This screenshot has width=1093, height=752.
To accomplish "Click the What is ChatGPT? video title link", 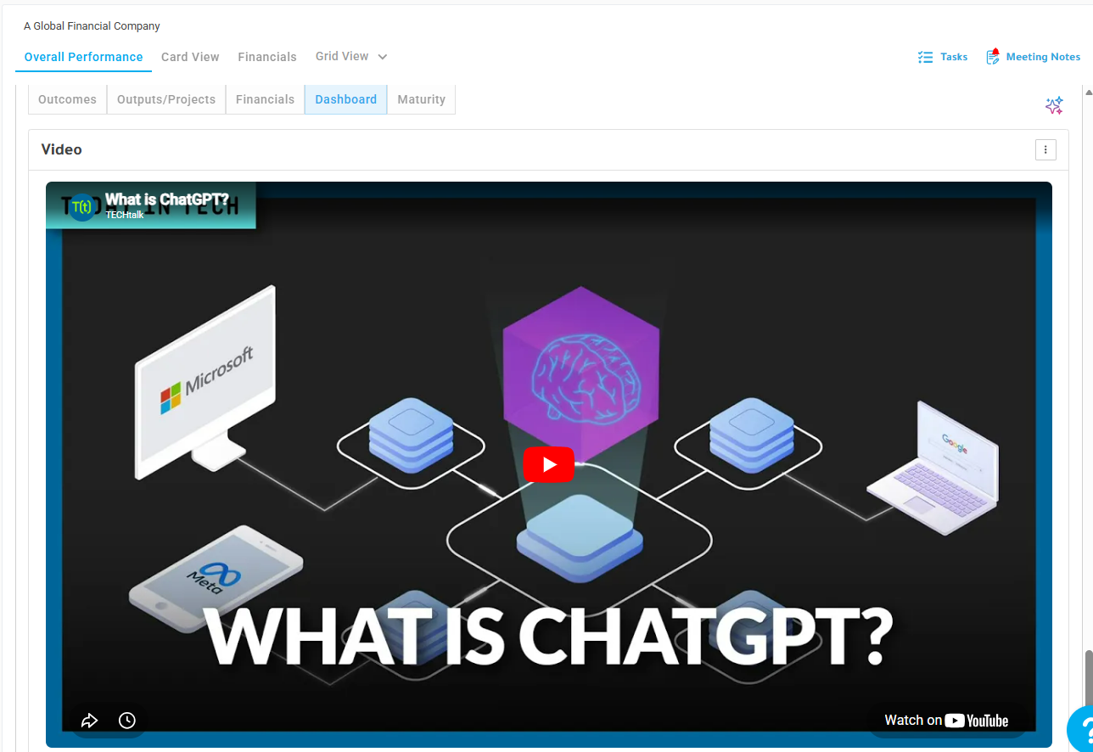I will click(x=167, y=200).
